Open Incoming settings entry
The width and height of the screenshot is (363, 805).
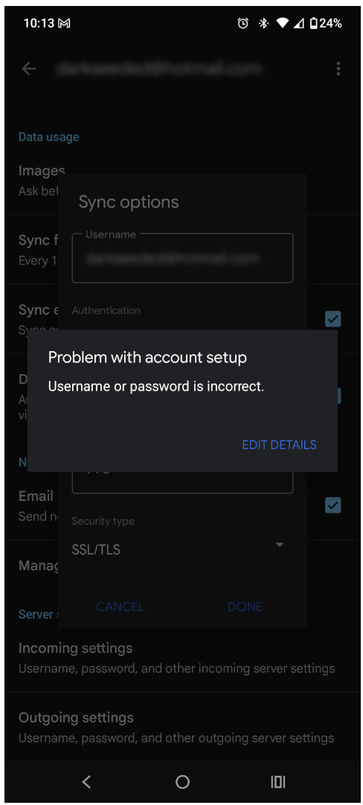point(181,657)
